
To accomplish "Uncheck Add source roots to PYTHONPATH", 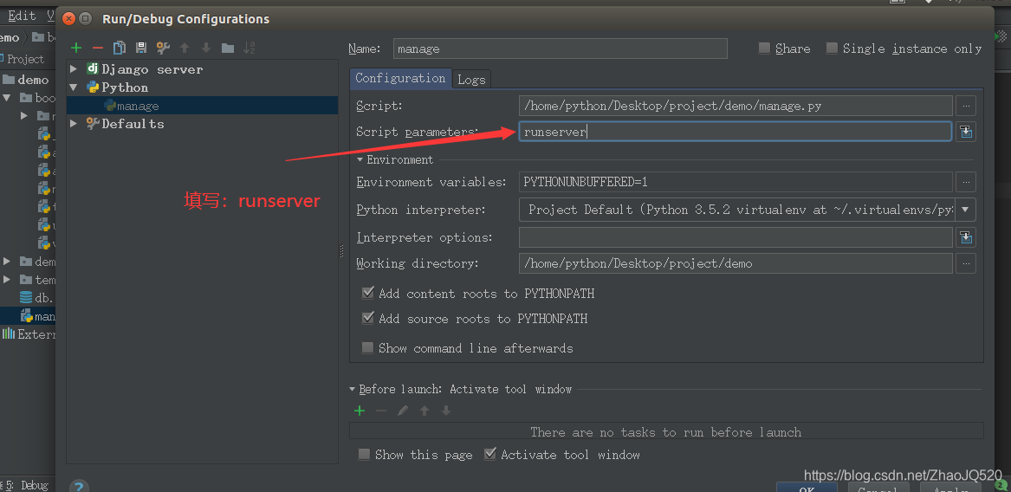I will 368,318.
